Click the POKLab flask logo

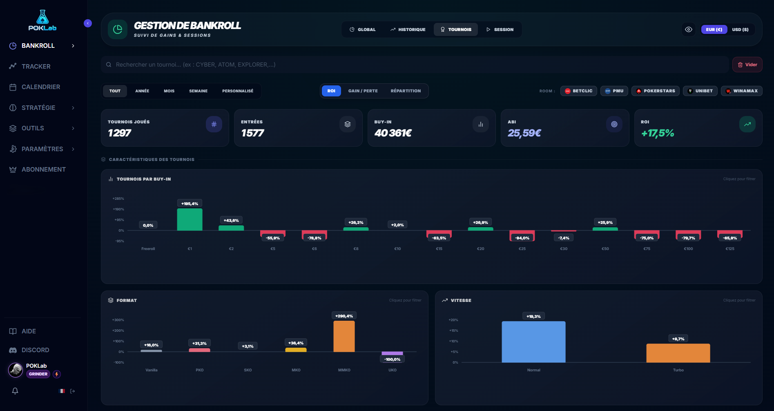click(42, 20)
